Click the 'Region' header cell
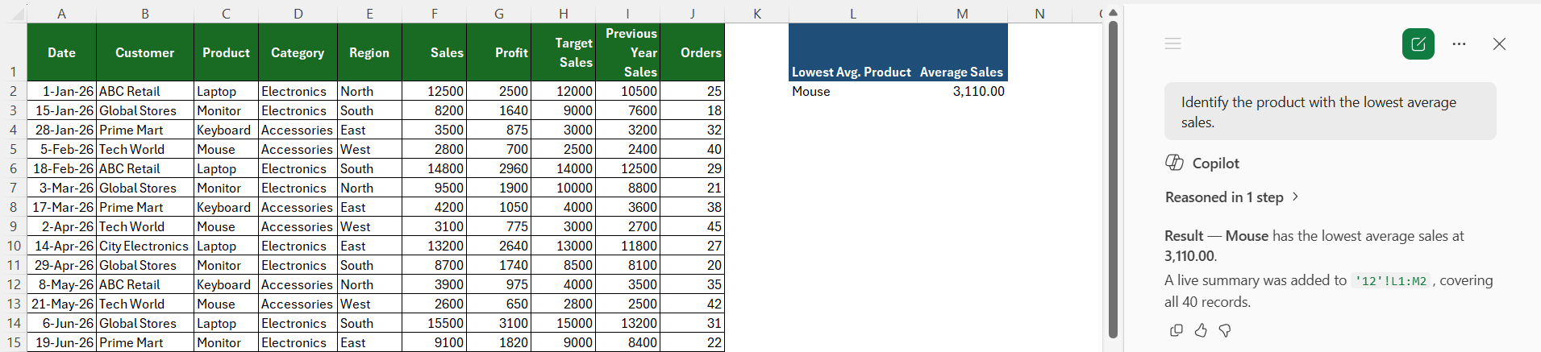The width and height of the screenshot is (1541, 352). [x=369, y=52]
